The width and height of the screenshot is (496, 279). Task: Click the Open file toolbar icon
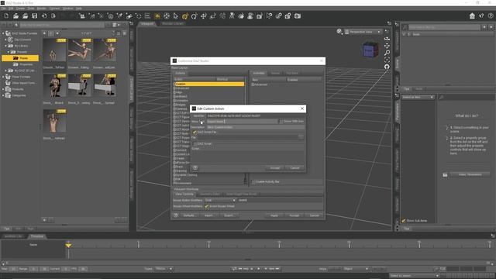(x=15, y=15)
